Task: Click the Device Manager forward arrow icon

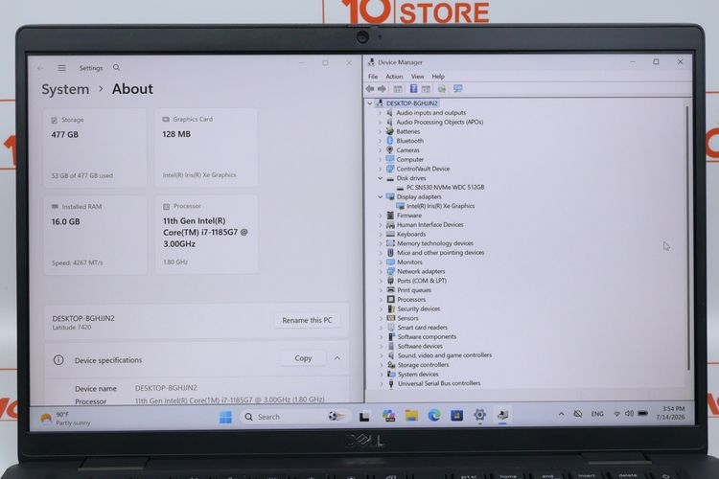Action: pos(382,89)
